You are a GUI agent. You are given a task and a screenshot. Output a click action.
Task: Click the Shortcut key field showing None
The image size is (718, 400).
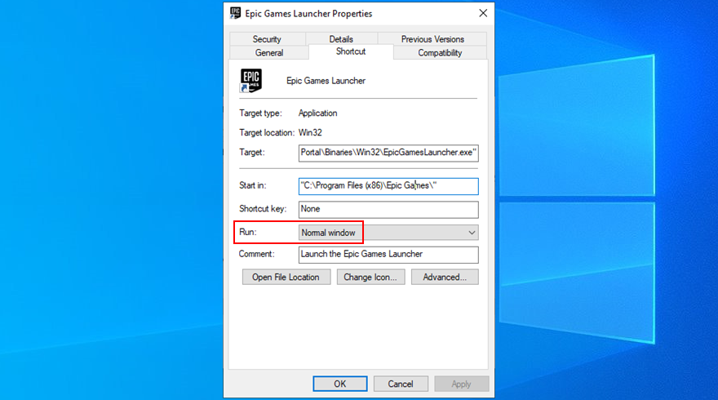click(388, 209)
